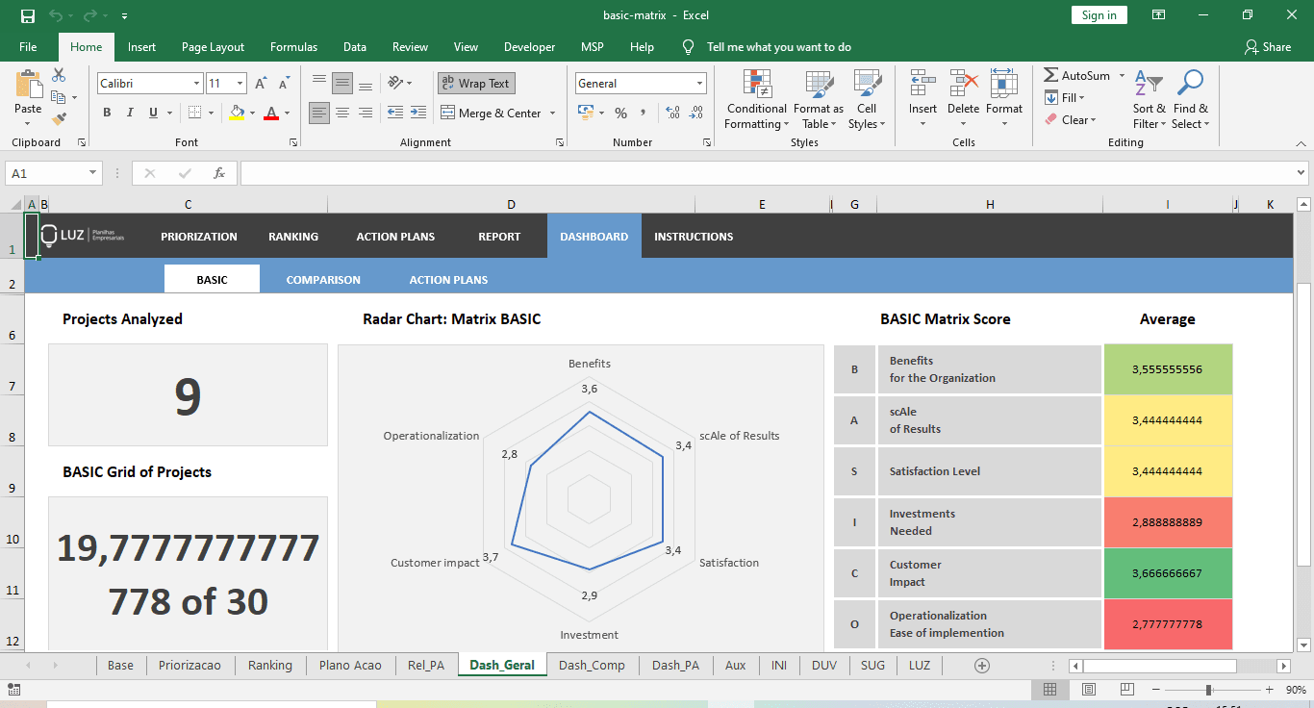Click the Cut scissors icon

click(x=60, y=75)
